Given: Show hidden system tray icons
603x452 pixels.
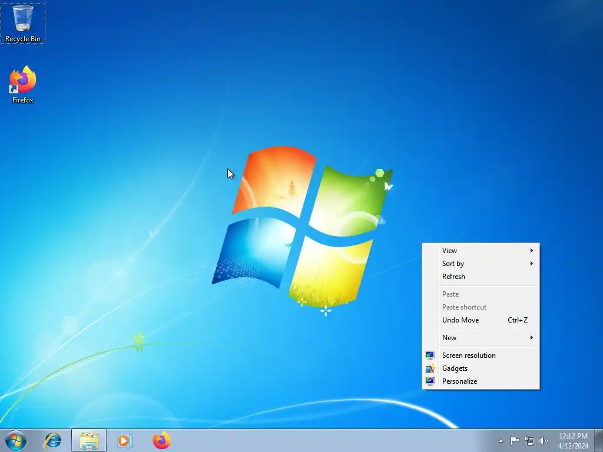Looking at the screenshot, I should pos(501,441).
